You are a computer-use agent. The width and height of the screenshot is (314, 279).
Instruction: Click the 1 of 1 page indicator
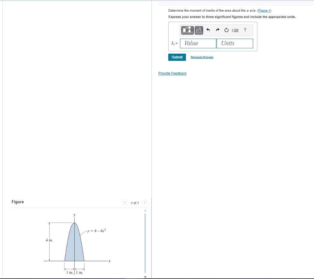[135, 203]
